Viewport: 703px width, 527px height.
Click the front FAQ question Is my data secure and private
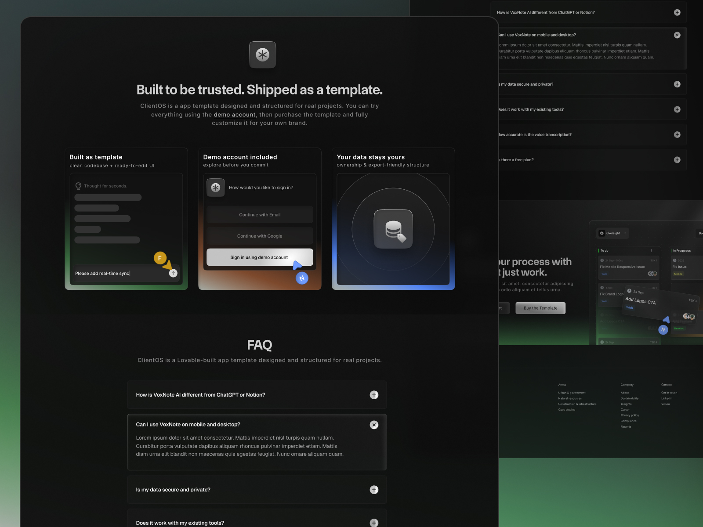(x=173, y=490)
